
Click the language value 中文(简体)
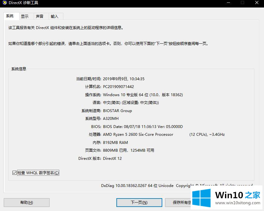(131, 103)
